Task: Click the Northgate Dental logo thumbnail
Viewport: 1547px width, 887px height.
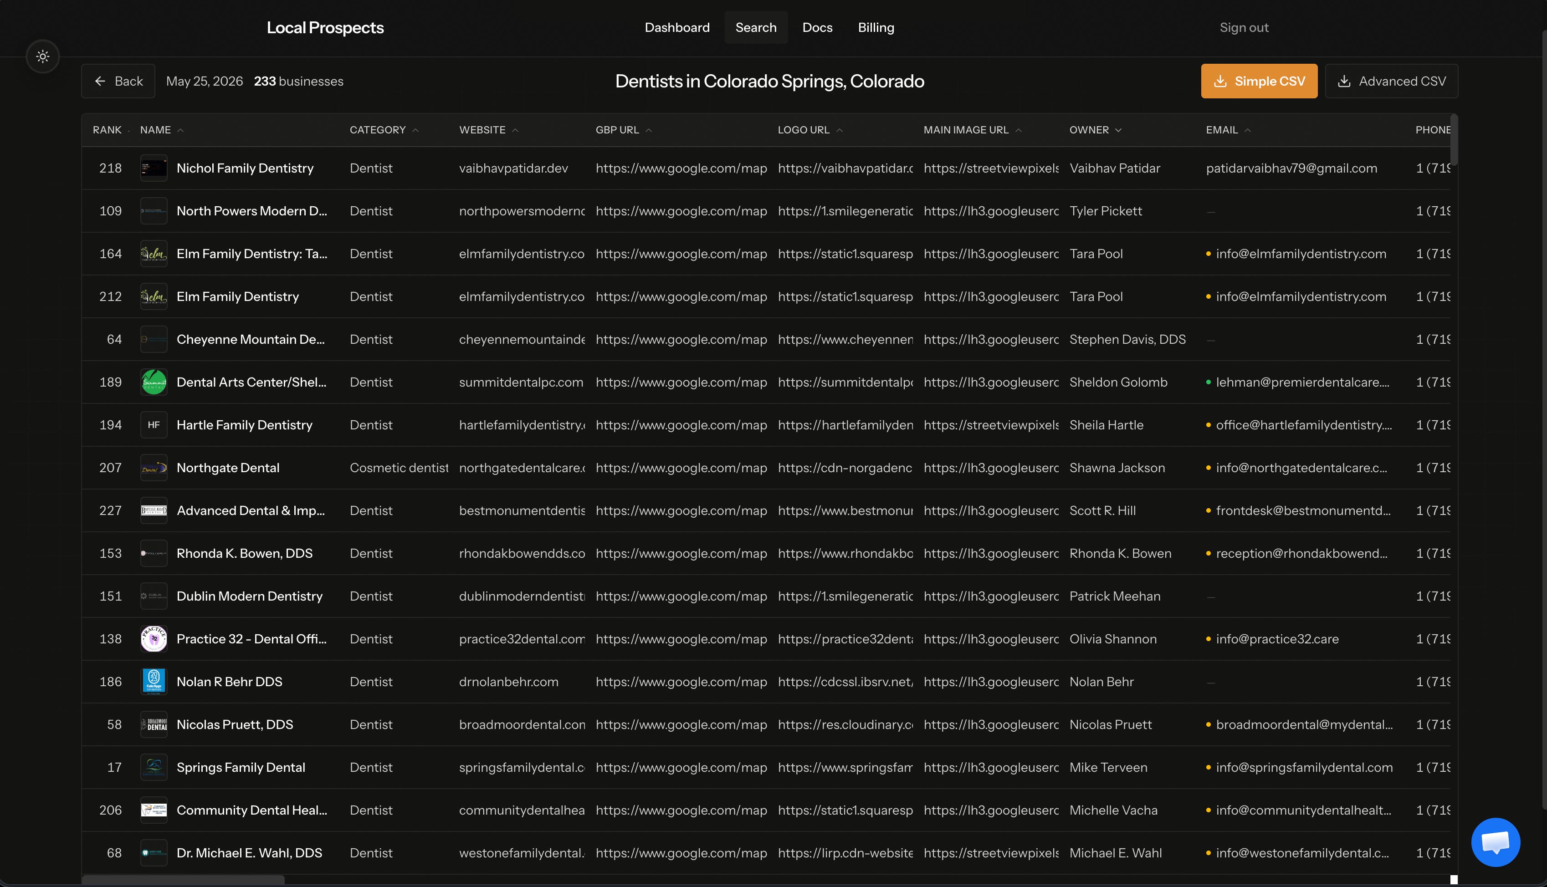Action: [x=154, y=468]
